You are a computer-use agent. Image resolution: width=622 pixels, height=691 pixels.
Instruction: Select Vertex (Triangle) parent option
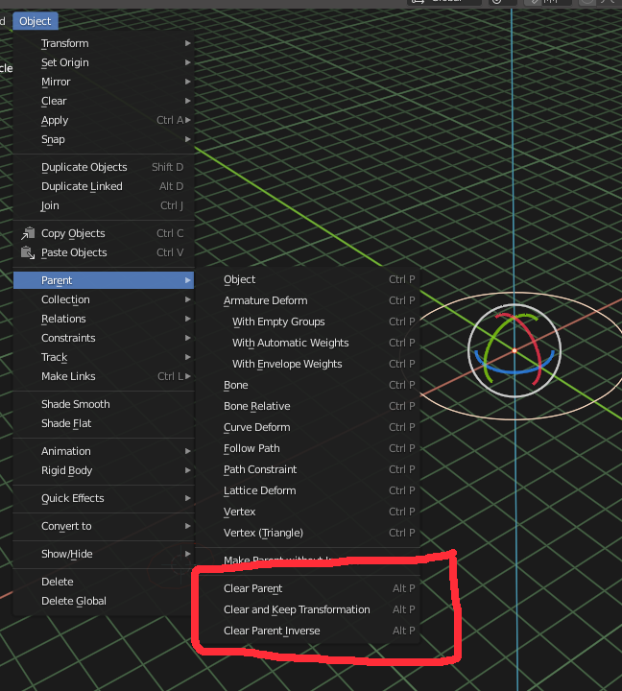pos(308,533)
